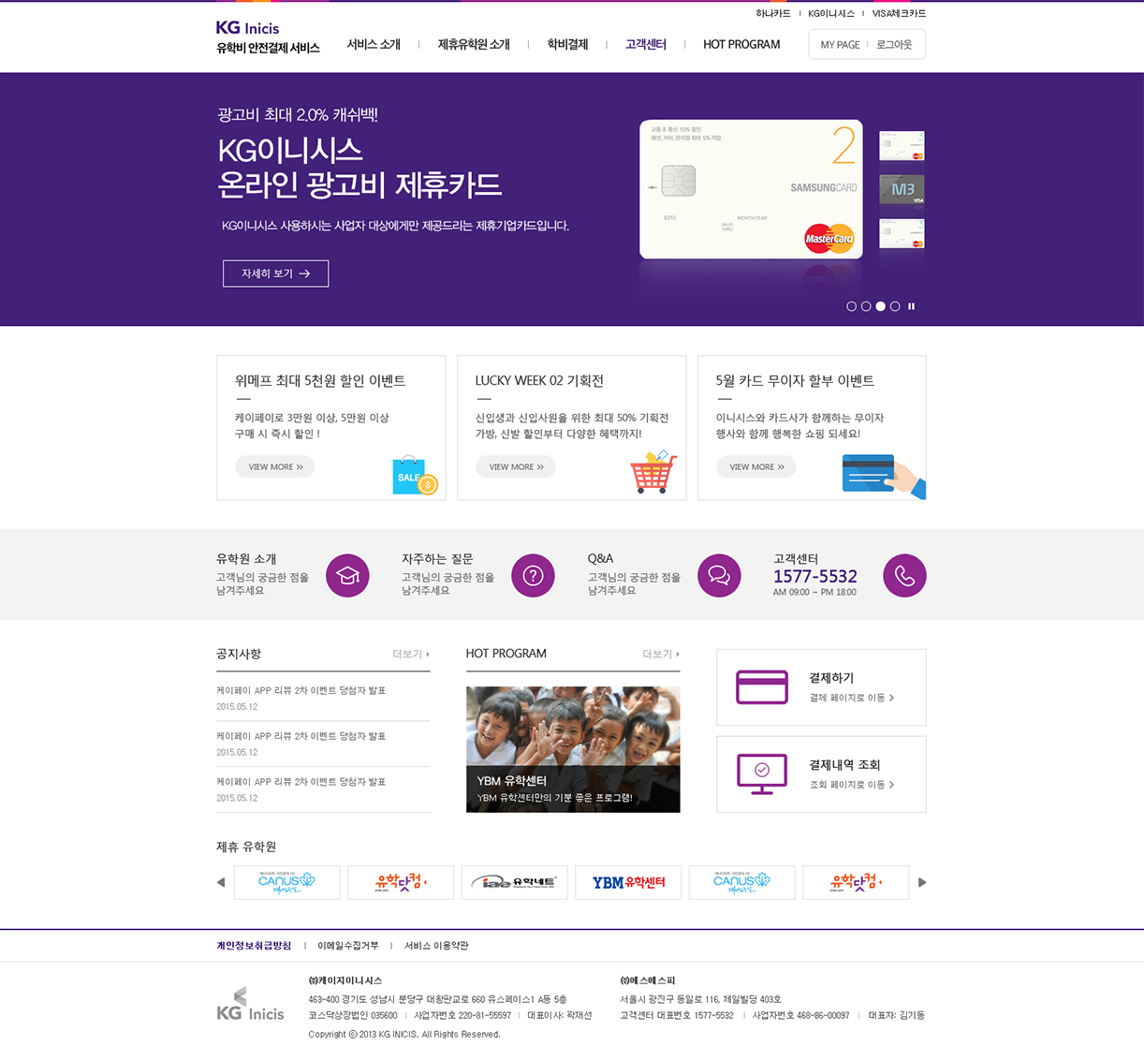Image resolution: width=1144 pixels, height=1061 pixels.
Task: Click VIEW MORE in 5월 카드 무이자 card
Action: pos(756,466)
